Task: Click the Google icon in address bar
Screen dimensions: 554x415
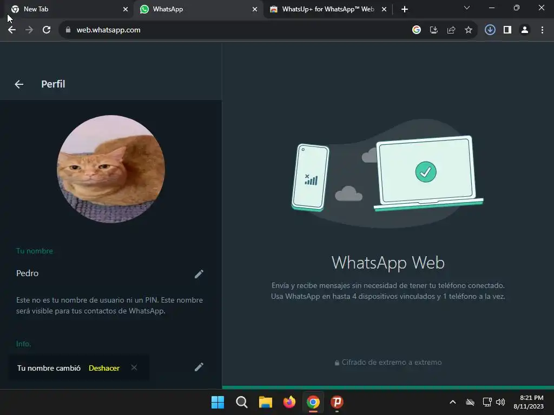Action: point(417,30)
